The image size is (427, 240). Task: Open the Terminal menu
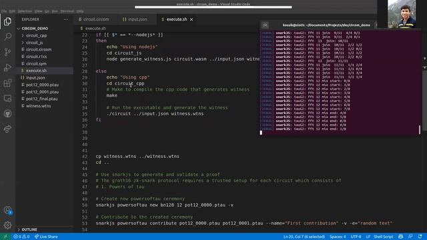[67, 11]
